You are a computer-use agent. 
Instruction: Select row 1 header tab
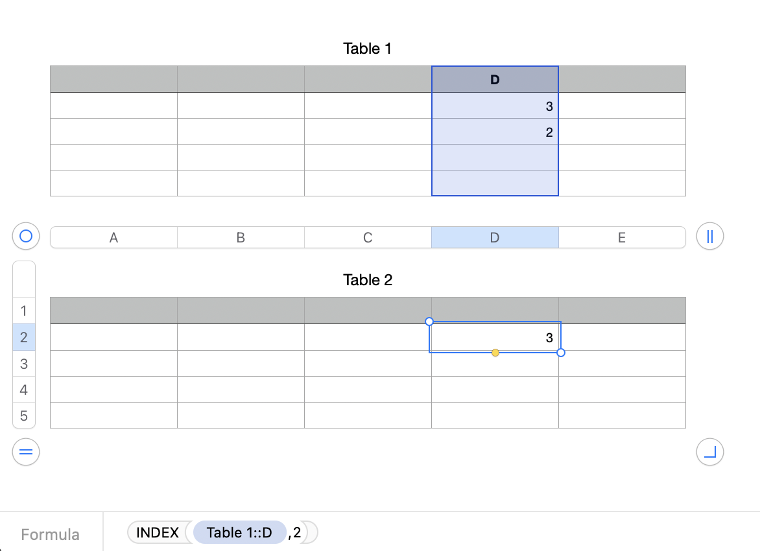[x=24, y=311]
